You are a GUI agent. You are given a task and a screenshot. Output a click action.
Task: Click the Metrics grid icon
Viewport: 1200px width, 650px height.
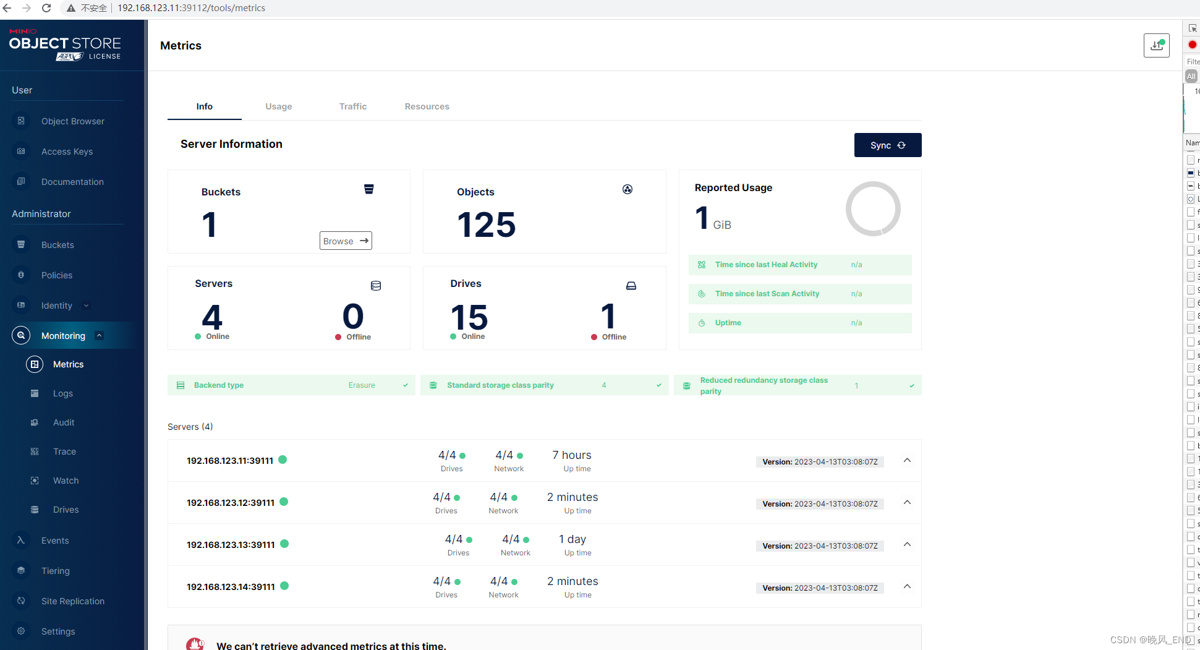(x=35, y=364)
